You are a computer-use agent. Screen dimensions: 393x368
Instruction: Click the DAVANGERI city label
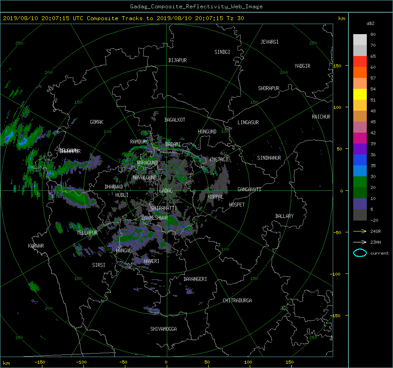pos(195,279)
